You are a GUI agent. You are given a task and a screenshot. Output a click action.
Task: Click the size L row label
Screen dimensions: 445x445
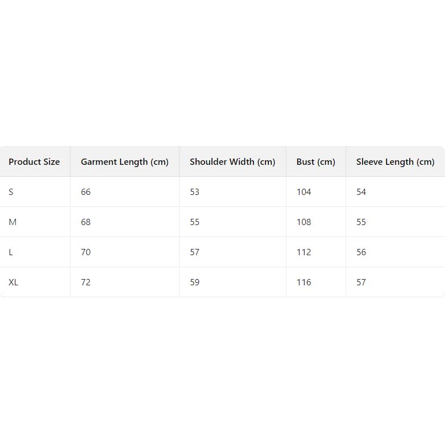(x=11, y=252)
